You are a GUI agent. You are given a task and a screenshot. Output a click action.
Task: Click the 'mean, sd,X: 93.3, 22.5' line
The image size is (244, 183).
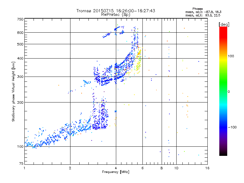pyautogui.click(x=203, y=15)
